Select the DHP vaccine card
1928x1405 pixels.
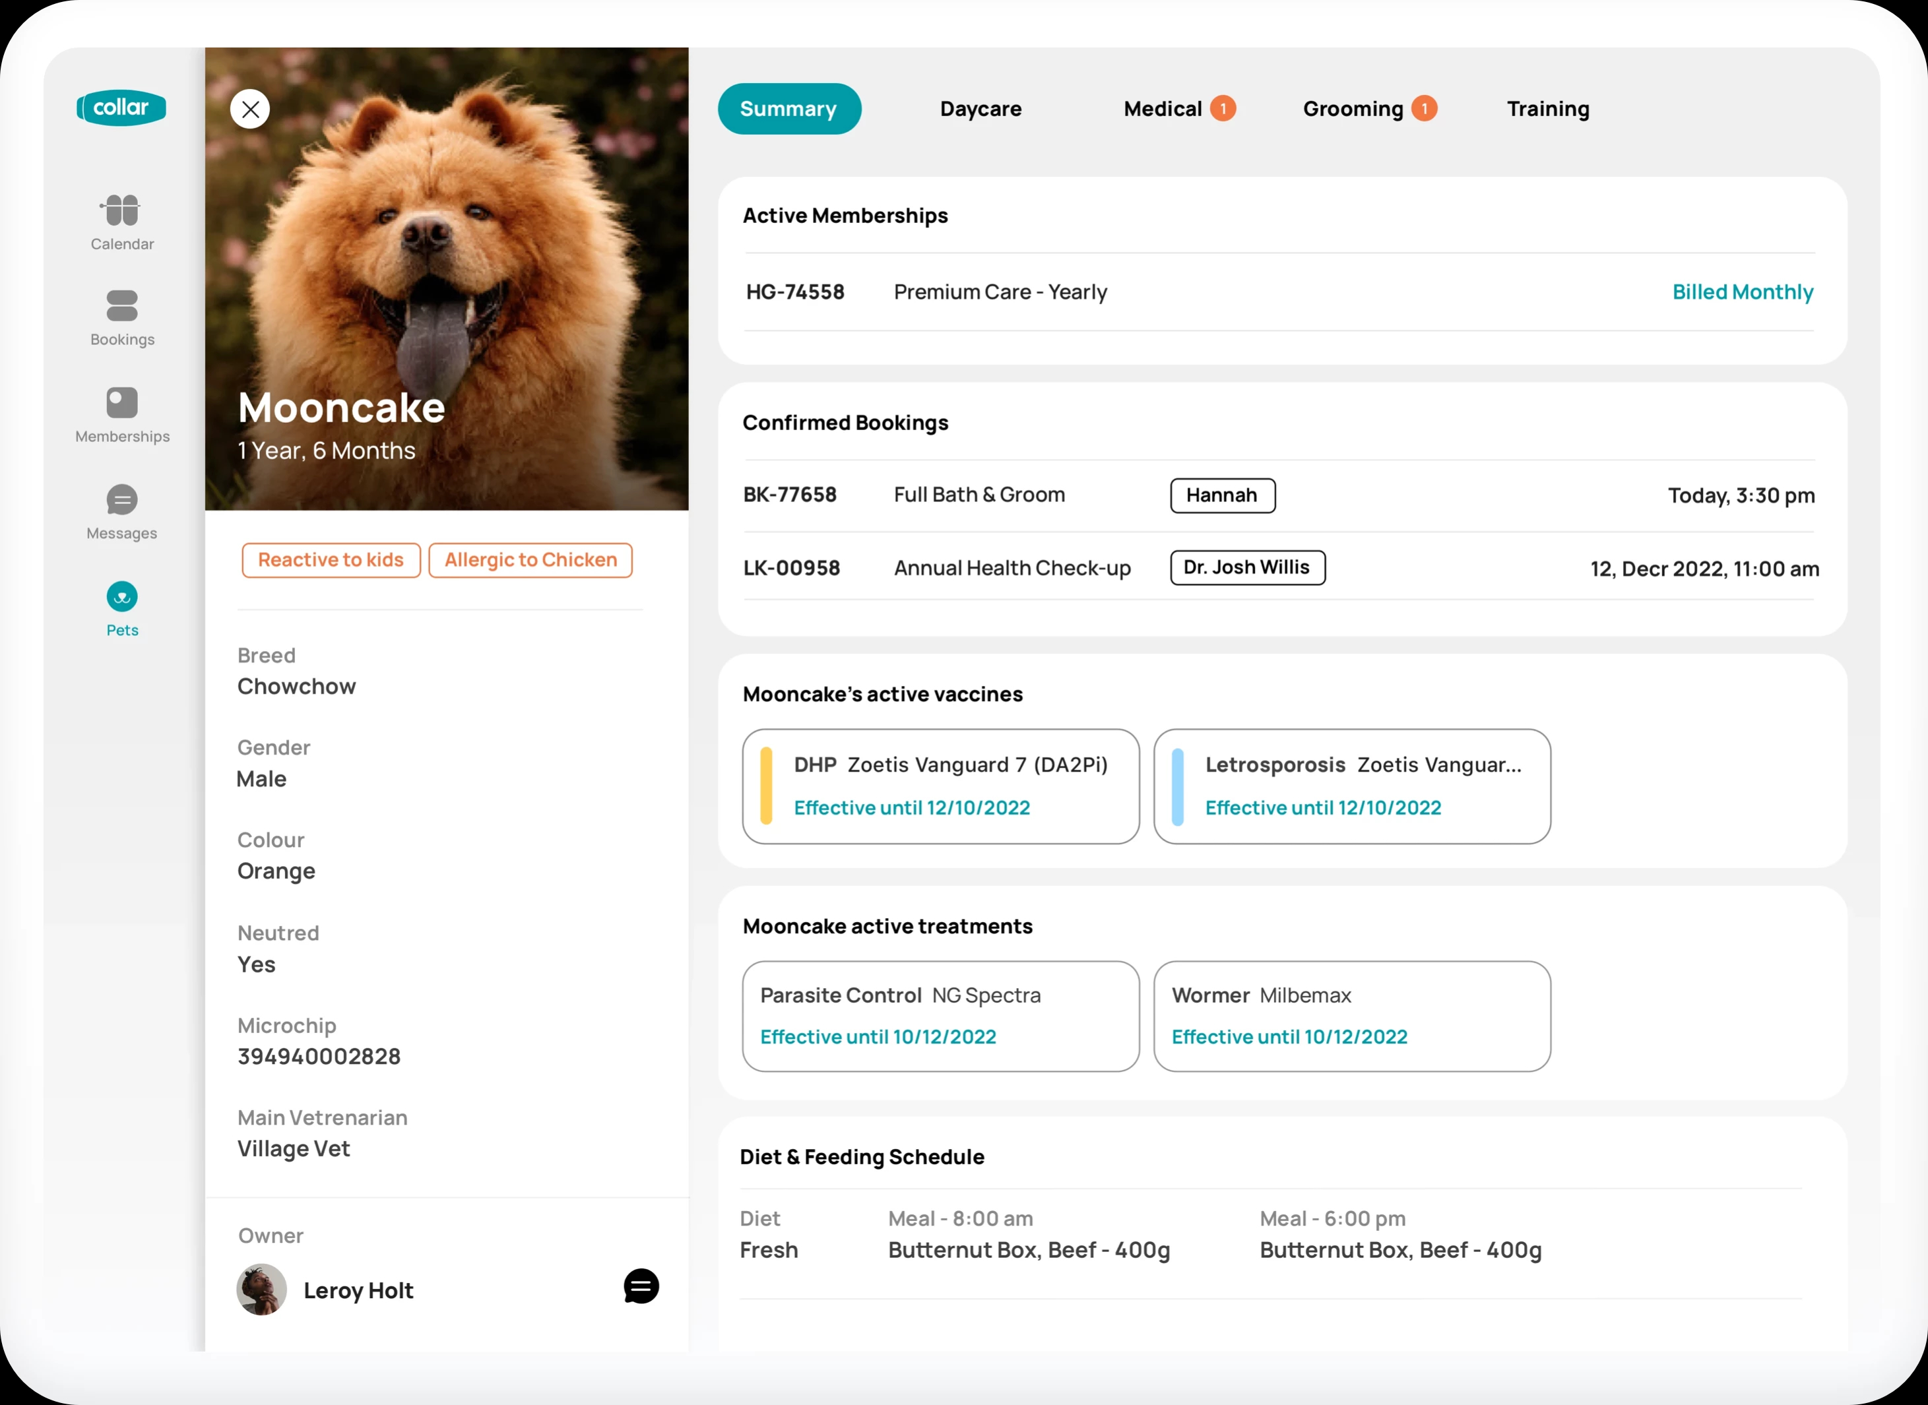coord(940,786)
